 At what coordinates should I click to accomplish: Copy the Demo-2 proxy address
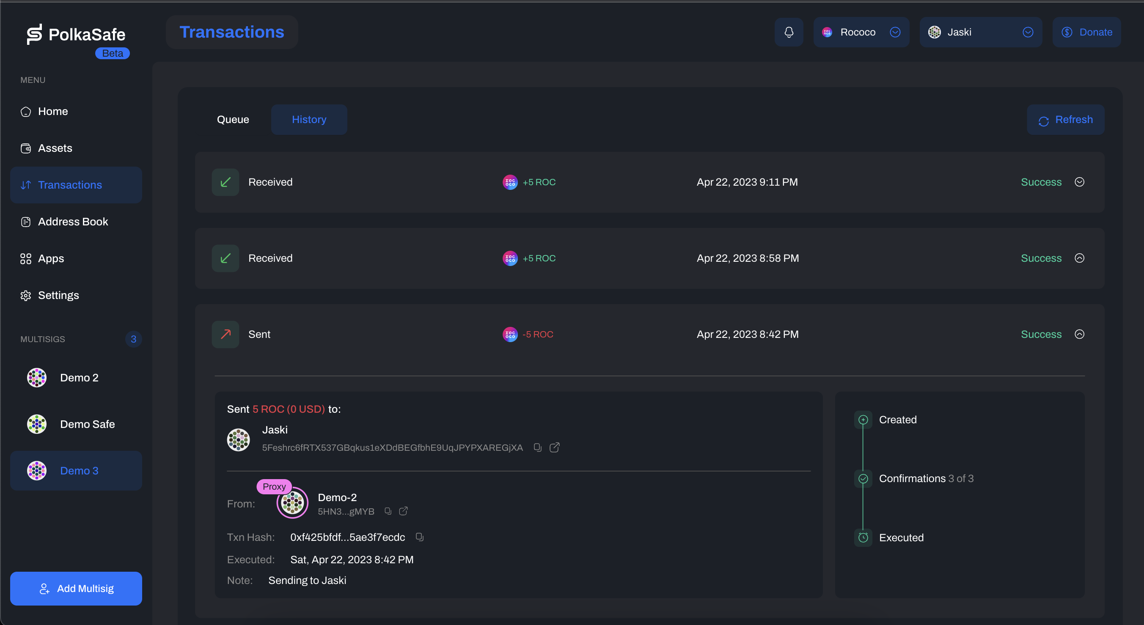(x=388, y=511)
